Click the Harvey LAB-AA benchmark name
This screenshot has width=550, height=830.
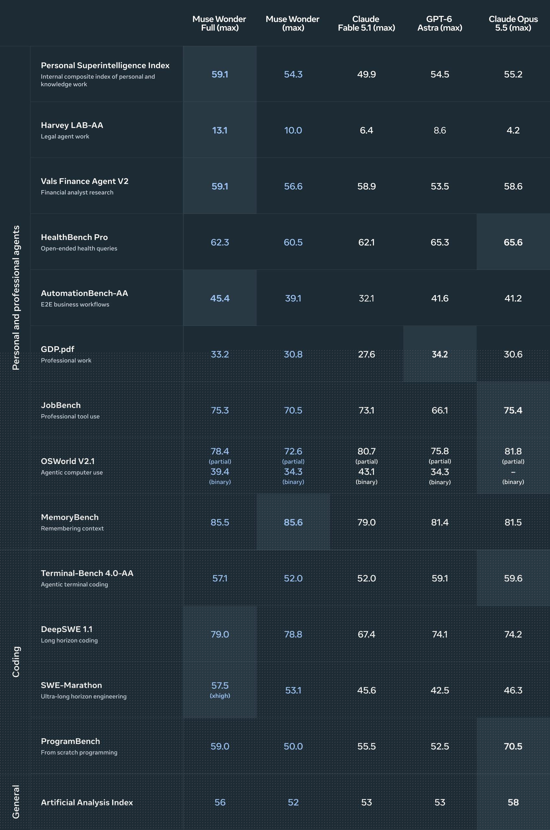72,125
